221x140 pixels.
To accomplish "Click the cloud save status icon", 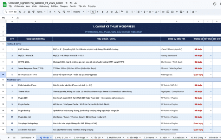I will pos(76,3).
